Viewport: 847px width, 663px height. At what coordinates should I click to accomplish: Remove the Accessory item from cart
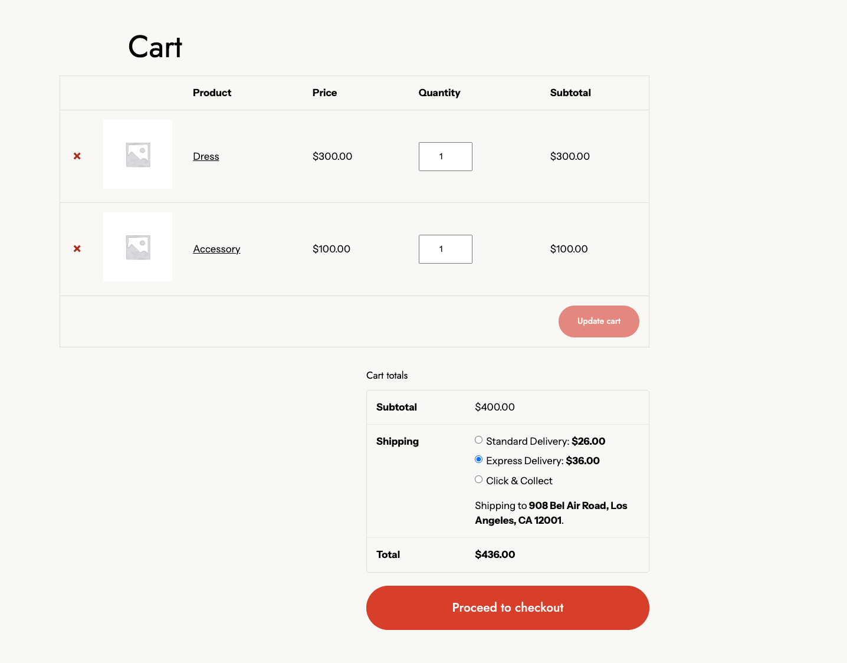coord(77,249)
